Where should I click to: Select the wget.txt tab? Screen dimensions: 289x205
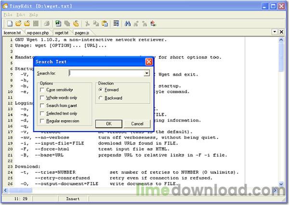[62, 33]
